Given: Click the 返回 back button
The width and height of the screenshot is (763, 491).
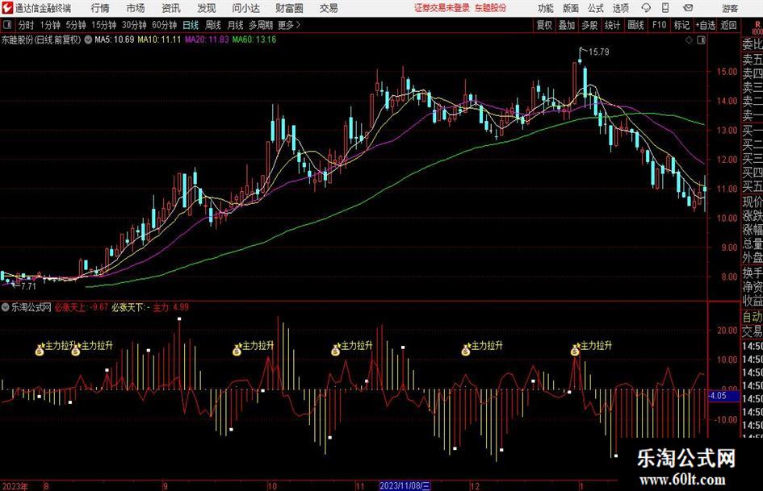Looking at the screenshot, I should [x=728, y=25].
